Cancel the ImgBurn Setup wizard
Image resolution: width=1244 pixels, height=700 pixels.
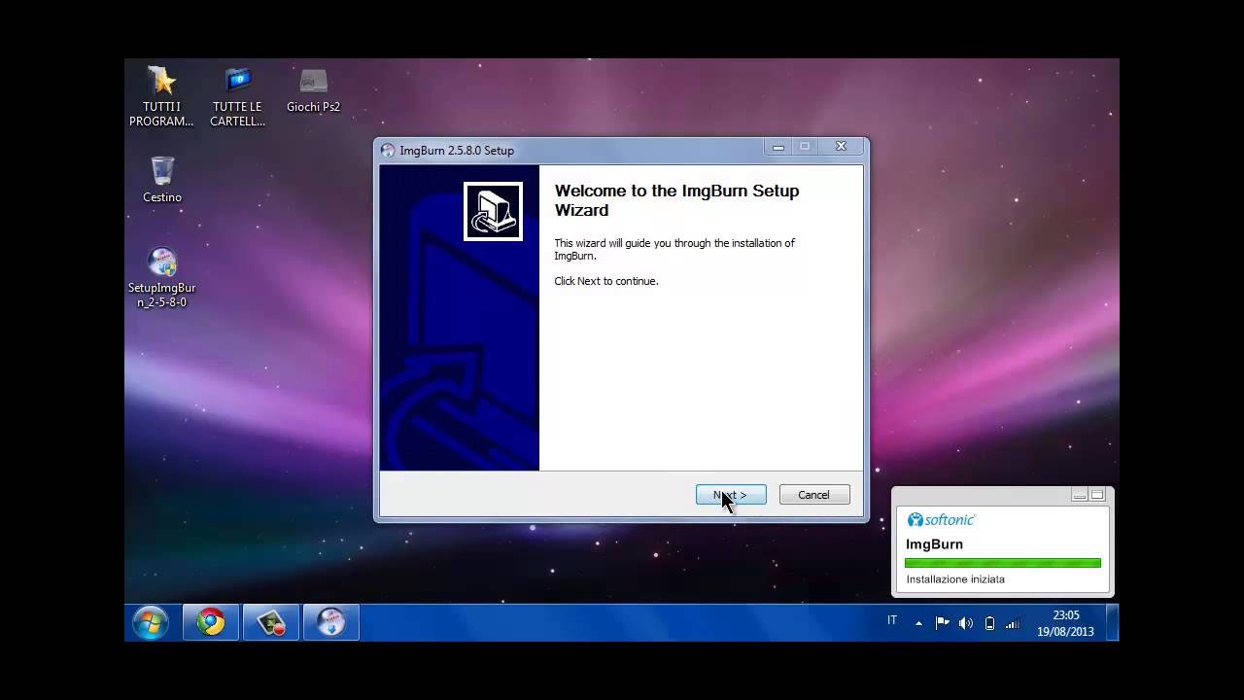coord(814,495)
